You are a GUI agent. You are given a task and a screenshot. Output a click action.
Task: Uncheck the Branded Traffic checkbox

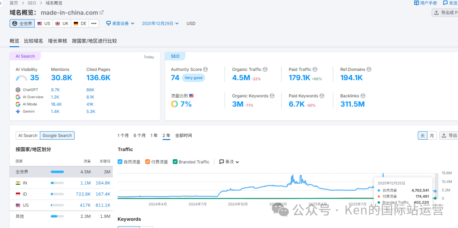[175, 162]
